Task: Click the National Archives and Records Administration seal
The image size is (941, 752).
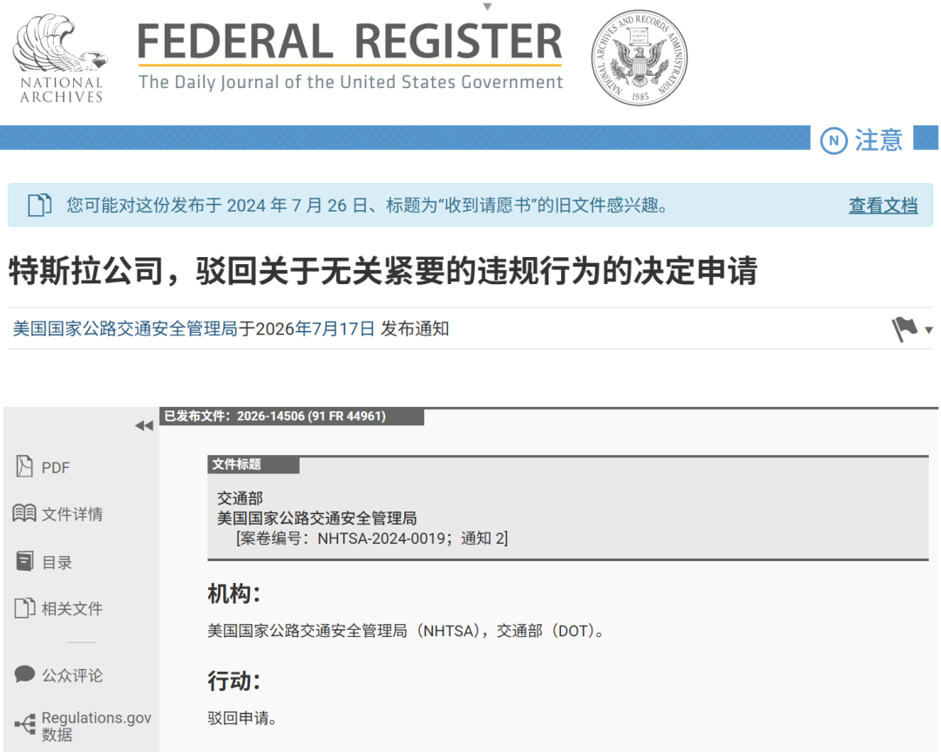Action: pyautogui.click(x=640, y=58)
